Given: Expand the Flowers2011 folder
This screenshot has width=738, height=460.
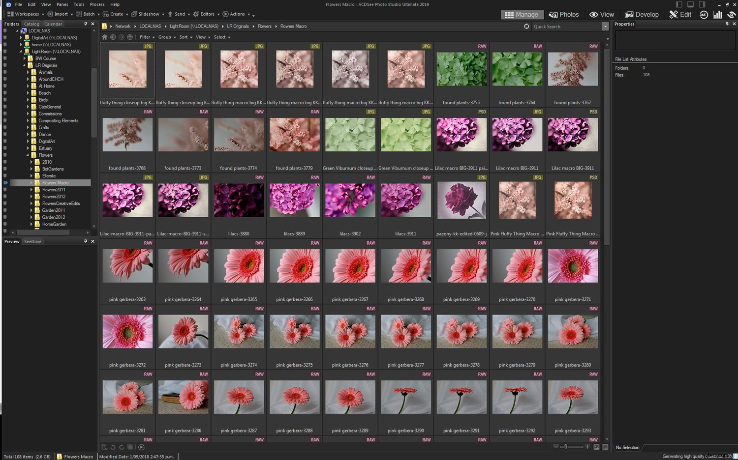Looking at the screenshot, I should [x=31, y=189].
